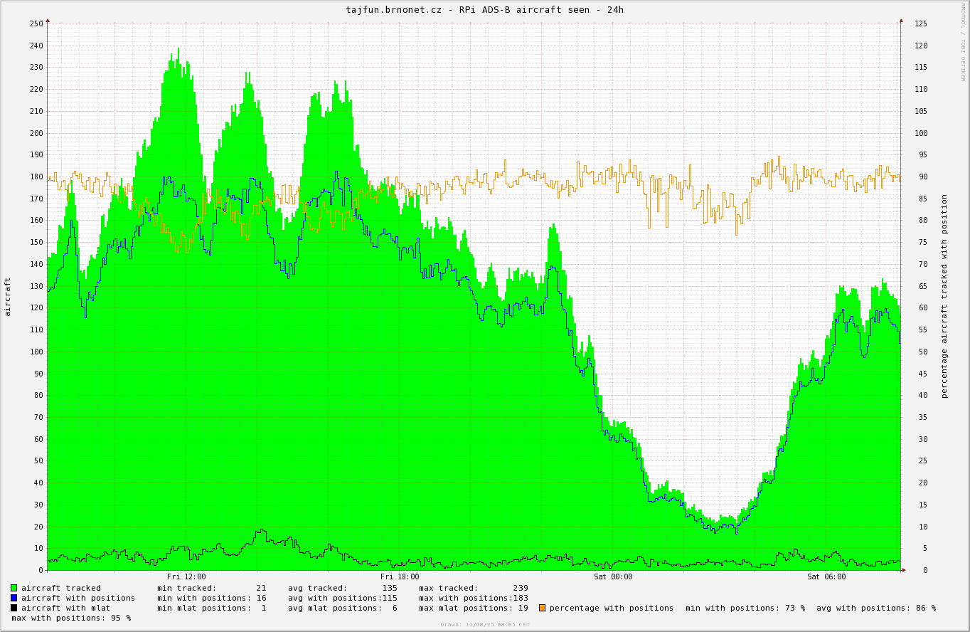The width and height of the screenshot is (970, 632).
Task: Click the 'min mlat positions: 1' legend text
Action: 211,608
